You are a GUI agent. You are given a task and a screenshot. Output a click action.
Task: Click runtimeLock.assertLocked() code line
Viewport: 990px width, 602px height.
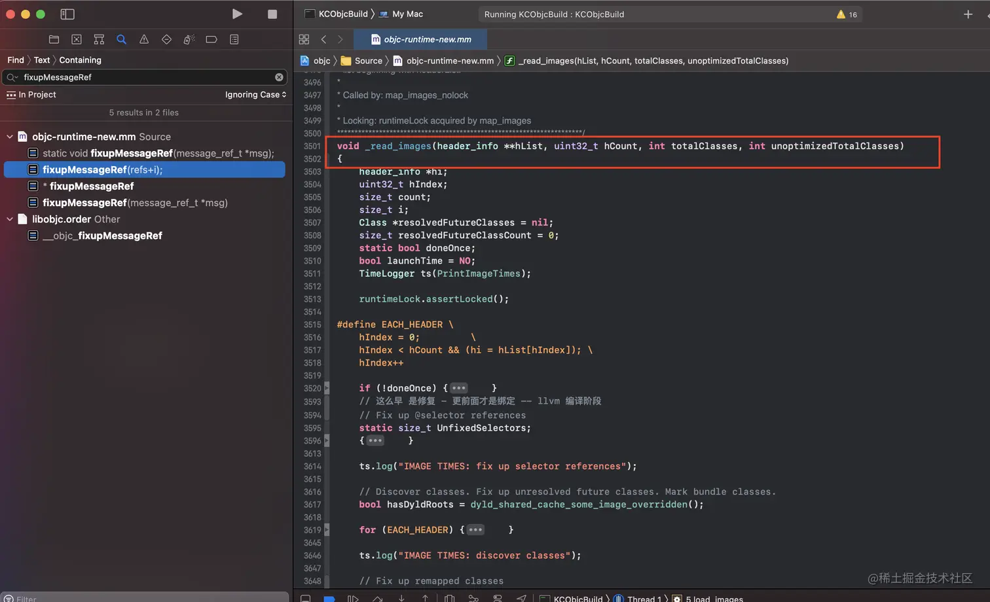[x=433, y=299]
